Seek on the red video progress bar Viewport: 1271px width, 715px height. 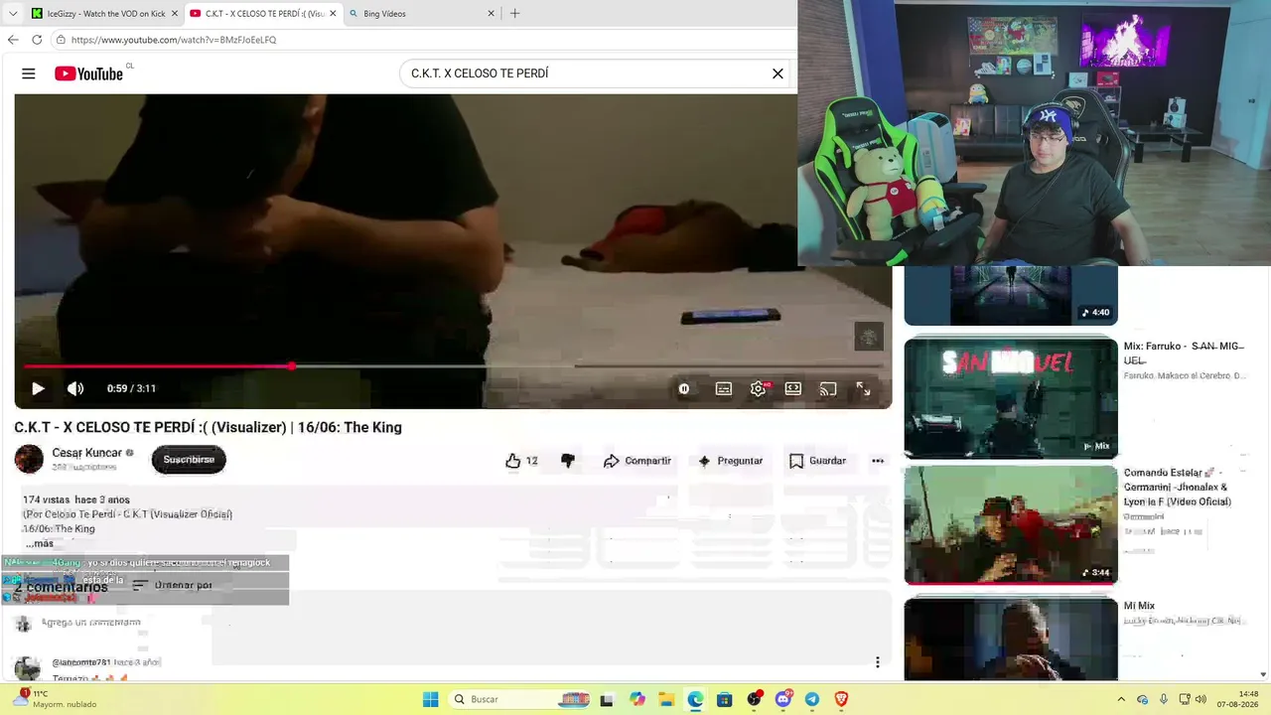(x=453, y=366)
